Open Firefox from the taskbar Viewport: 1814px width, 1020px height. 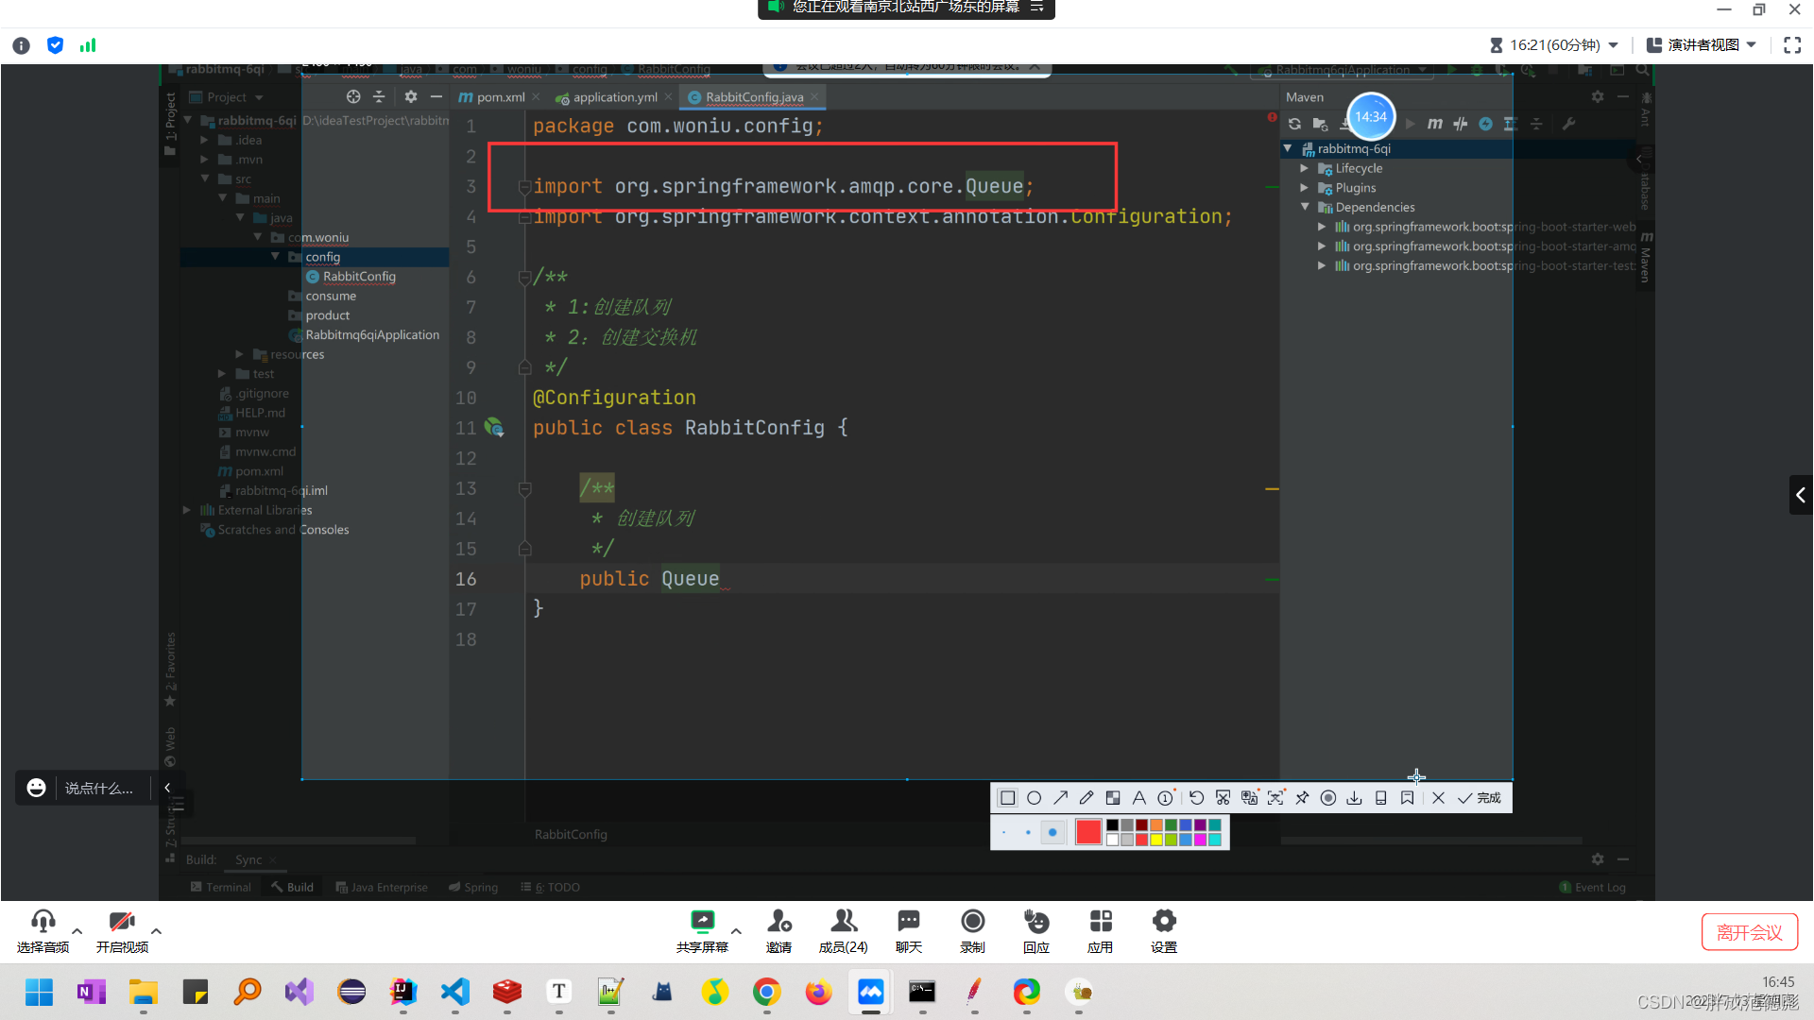coord(818,992)
